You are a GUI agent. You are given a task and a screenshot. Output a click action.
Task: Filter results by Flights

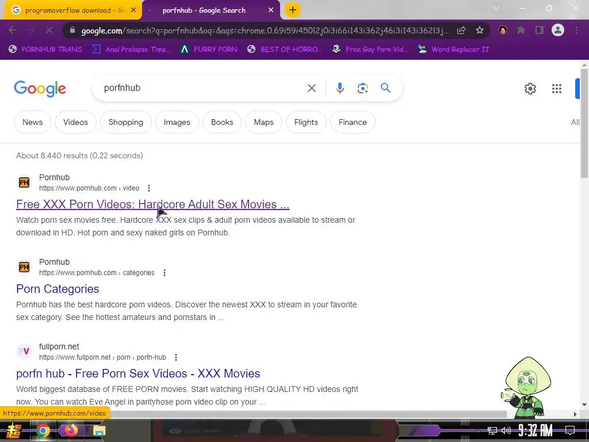click(x=306, y=122)
